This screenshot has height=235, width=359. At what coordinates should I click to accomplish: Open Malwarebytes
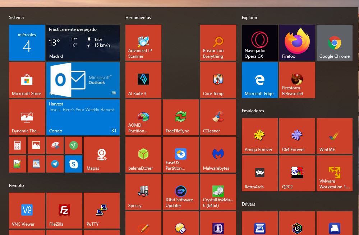[x=218, y=155]
